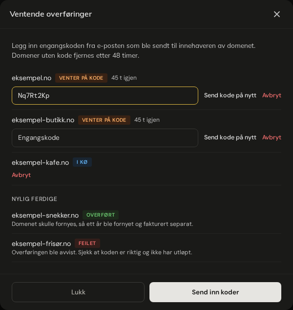Cancel the eksempel-butikk.no transfer
The image size is (293, 310).
click(272, 137)
